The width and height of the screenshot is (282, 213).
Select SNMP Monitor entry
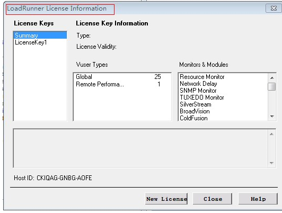point(198,91)
